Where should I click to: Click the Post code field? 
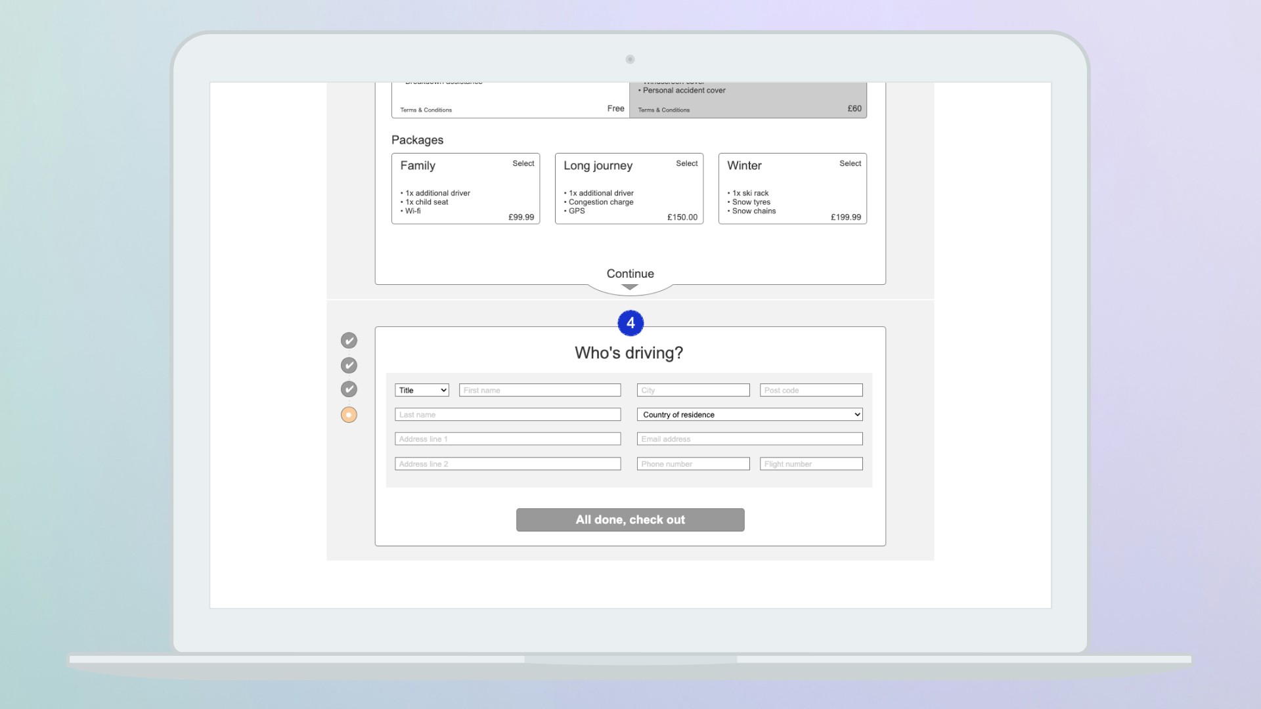coord(810,389)
